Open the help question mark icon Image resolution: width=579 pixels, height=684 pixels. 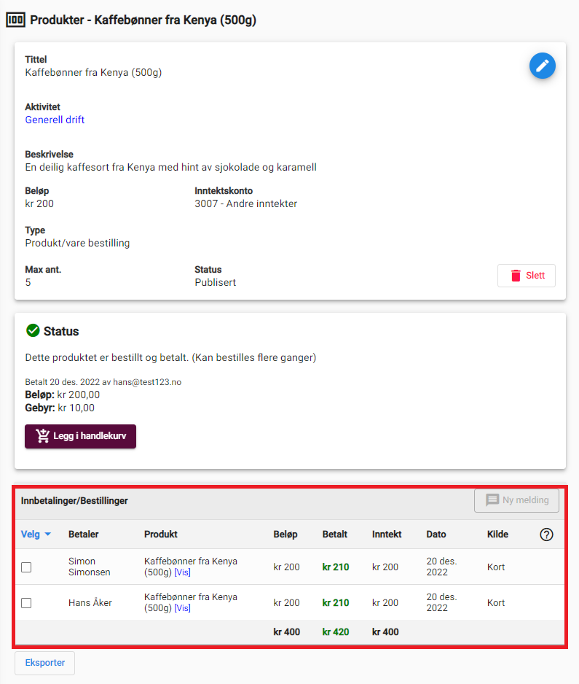pos(546,535)
